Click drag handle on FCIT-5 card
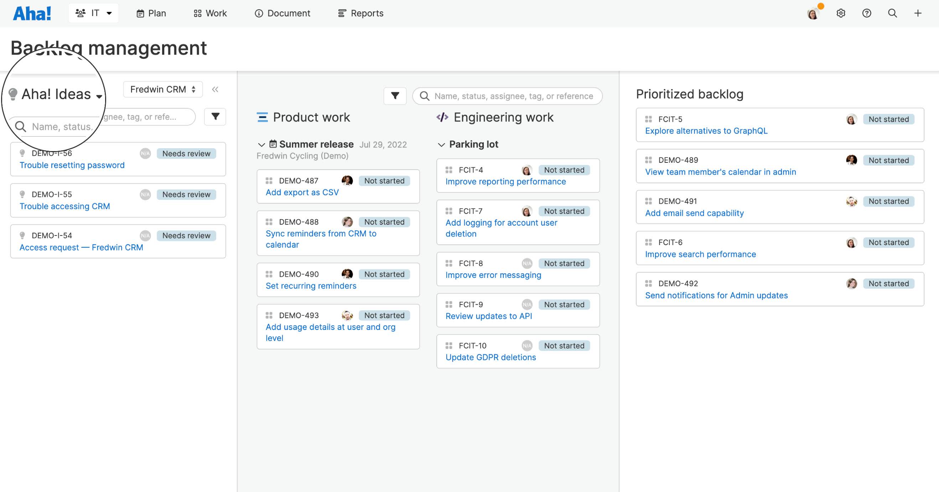The height and width of the screenshot is (492, 939). coord(648,119)
